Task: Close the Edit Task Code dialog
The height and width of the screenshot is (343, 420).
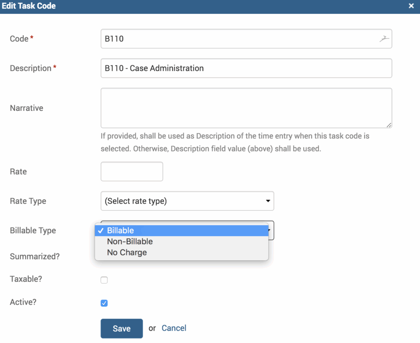Action: coord(411,6)
